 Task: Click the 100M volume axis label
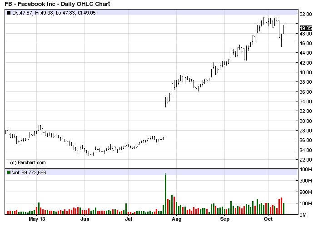pyautogui.click(x=306, y=203)
